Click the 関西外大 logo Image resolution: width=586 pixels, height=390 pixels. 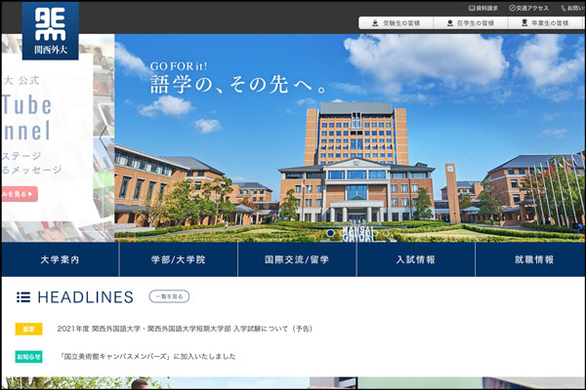(50, 30)
